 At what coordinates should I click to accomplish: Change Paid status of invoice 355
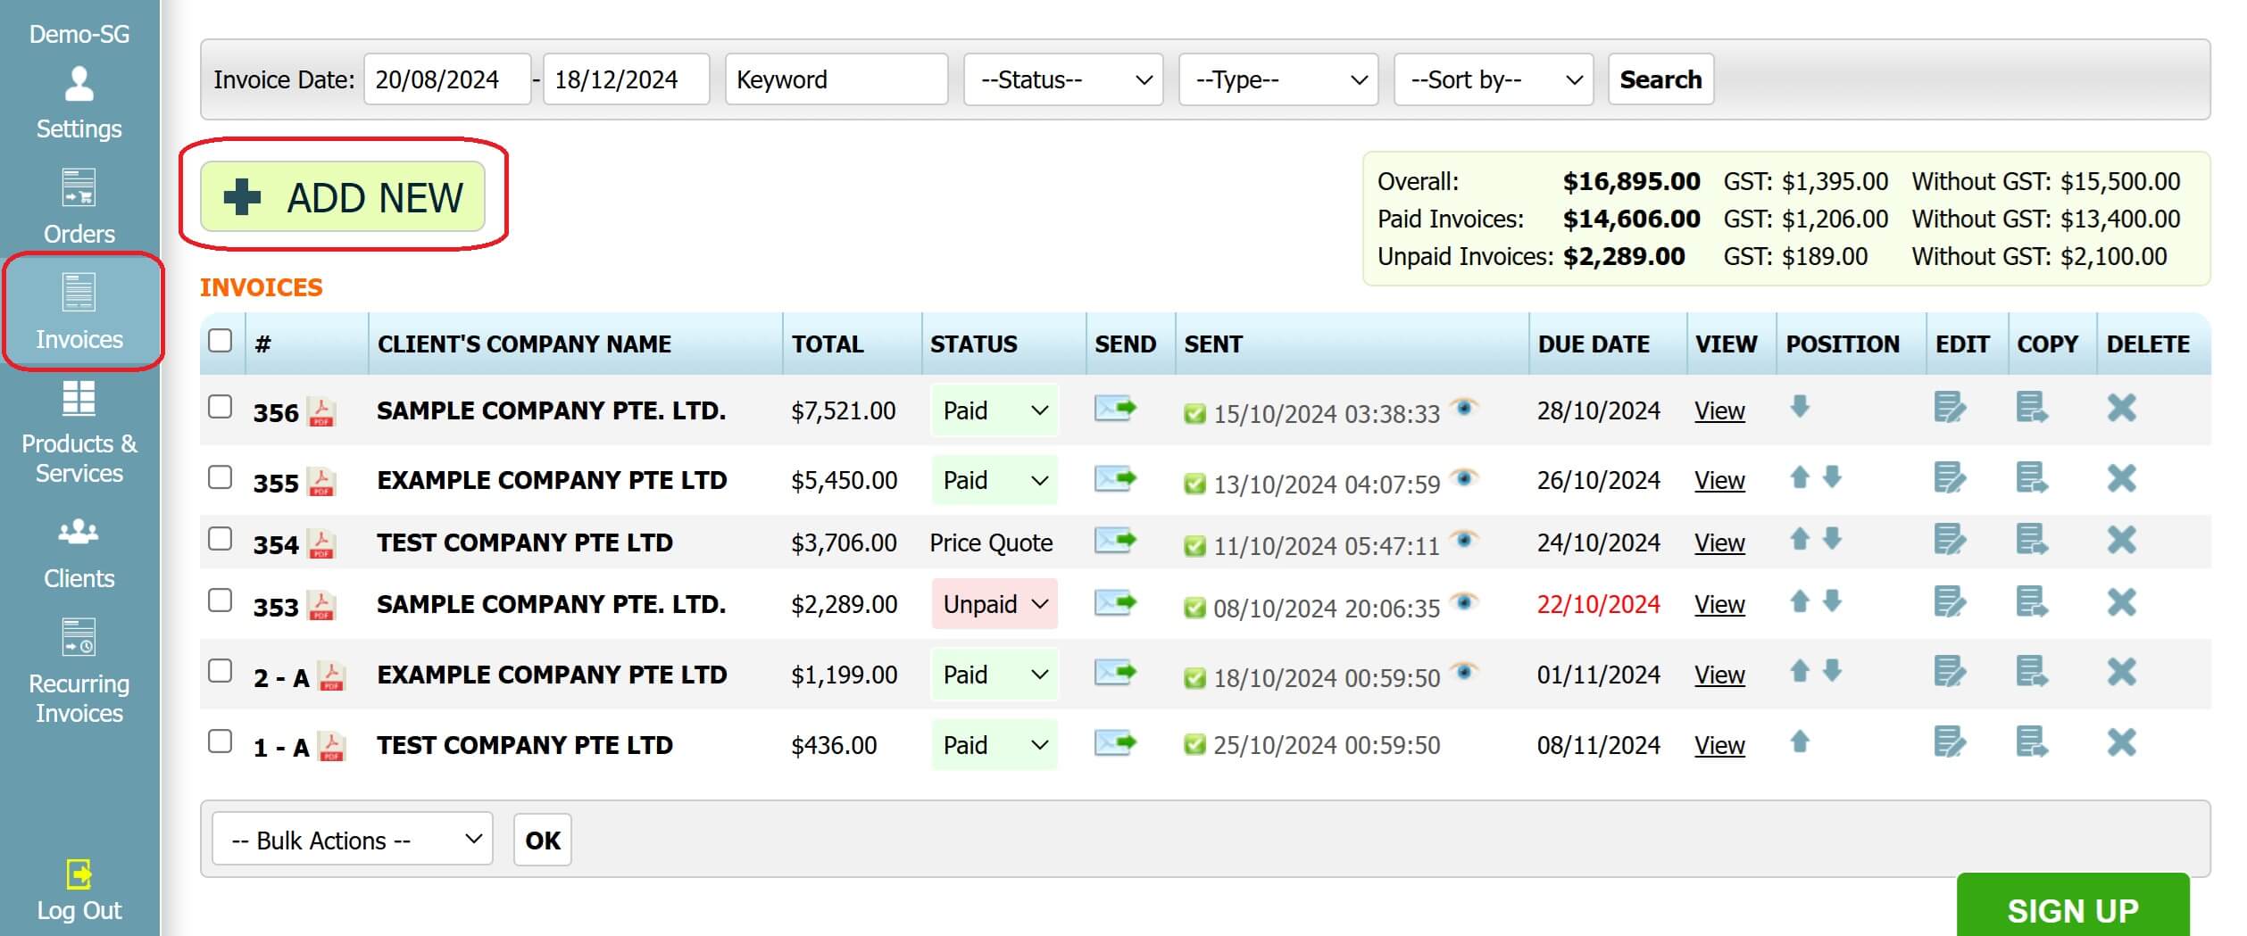pos(995,481)
